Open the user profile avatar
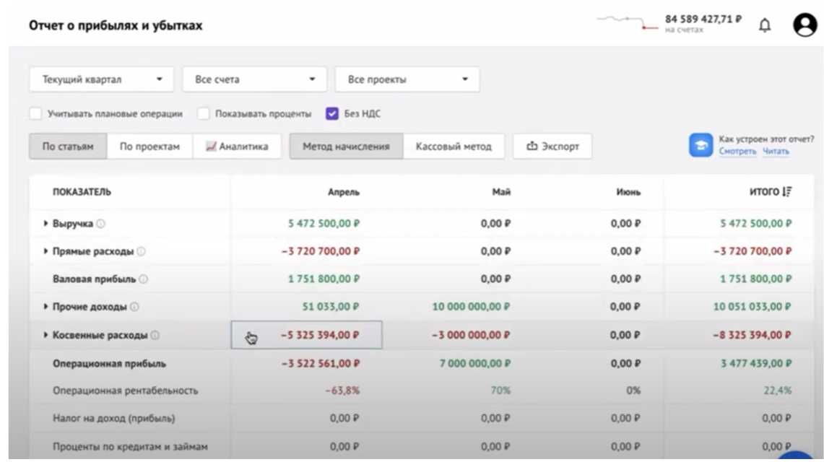Screen dimensions: 824x462 805,25
